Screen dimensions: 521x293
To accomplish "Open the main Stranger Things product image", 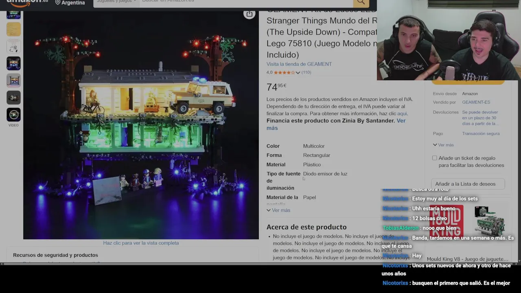I will [x=141, y=125].
